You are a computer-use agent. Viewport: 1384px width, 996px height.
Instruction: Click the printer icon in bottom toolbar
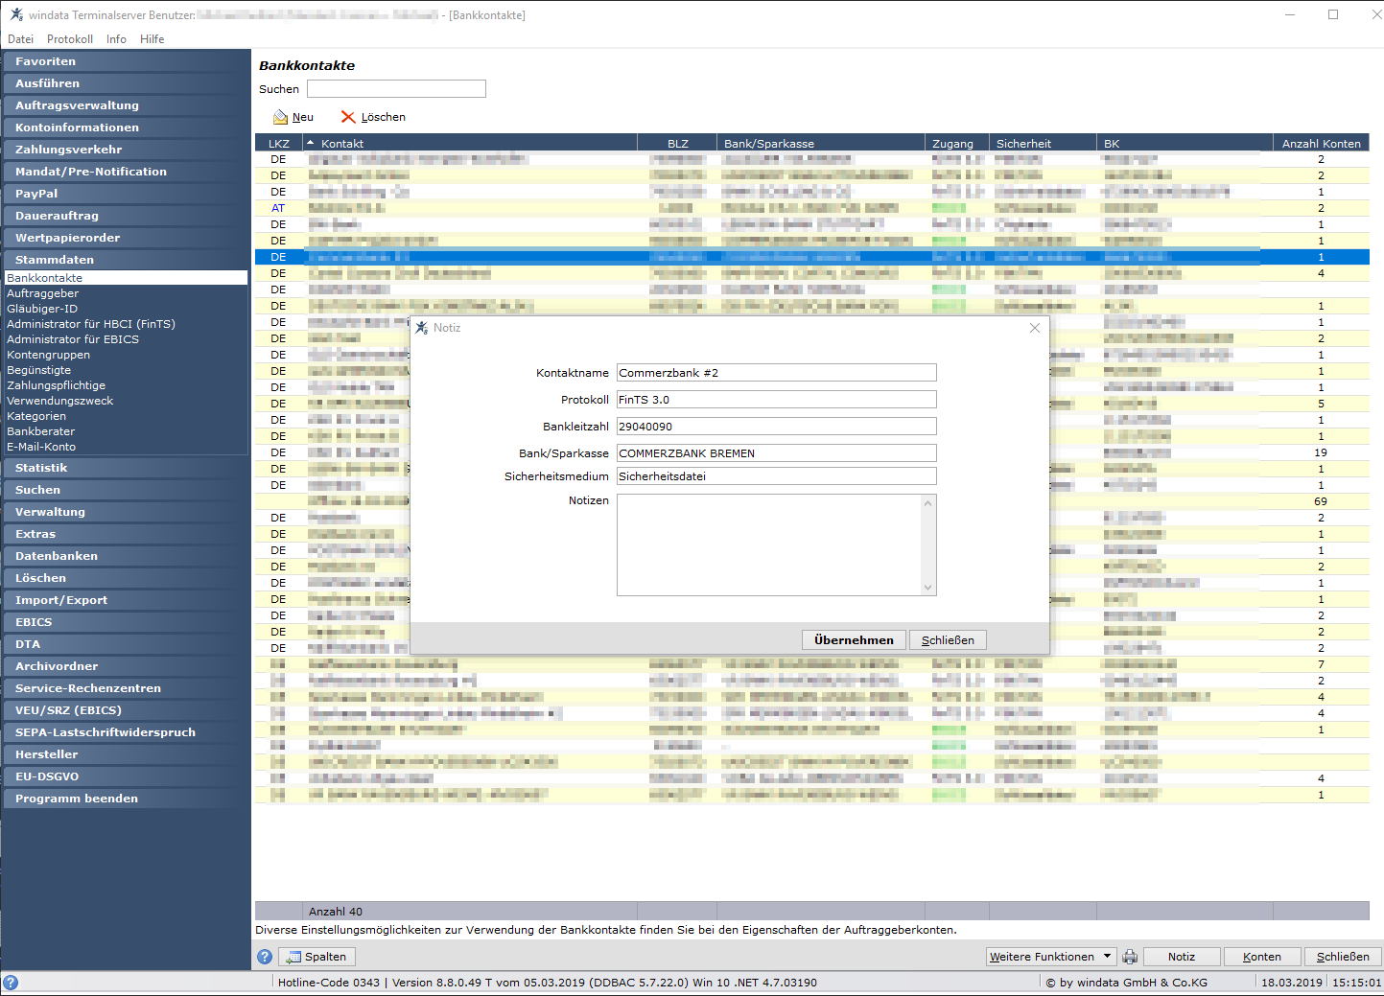tap(1130, 957)
